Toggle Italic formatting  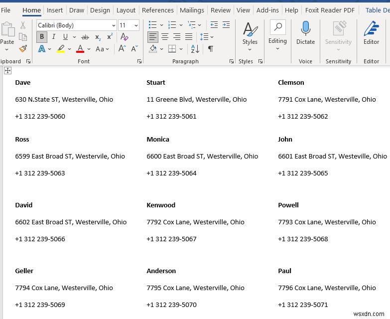coord(53,37)
